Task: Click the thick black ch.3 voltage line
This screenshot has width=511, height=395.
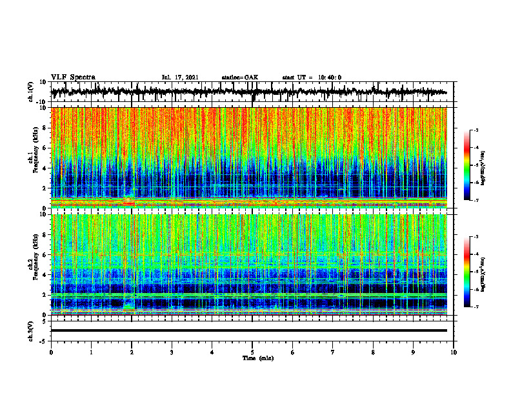Action: point(248,330)
